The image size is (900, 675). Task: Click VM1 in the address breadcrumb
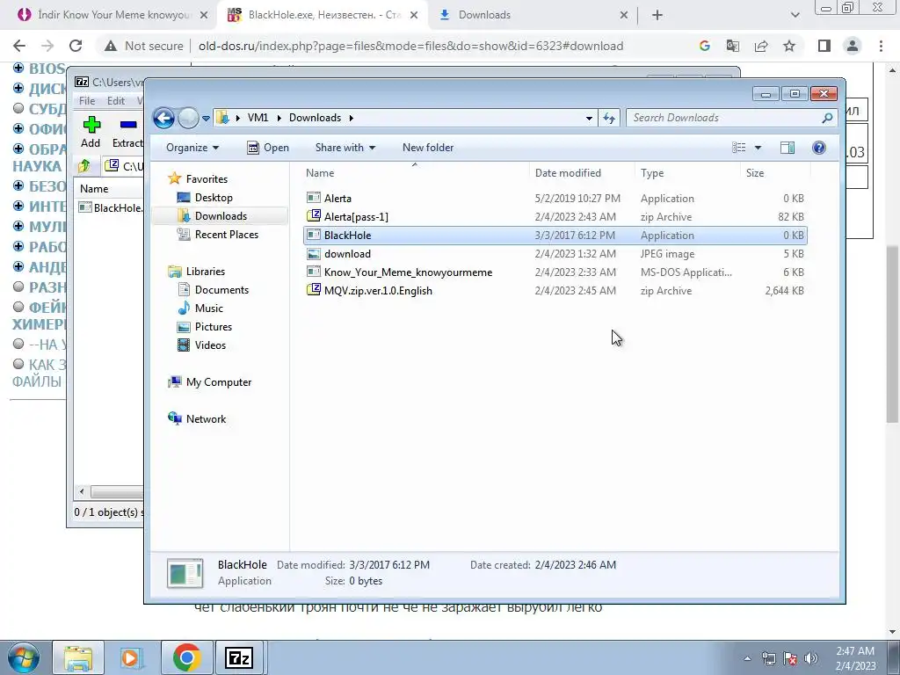point(258,118)
